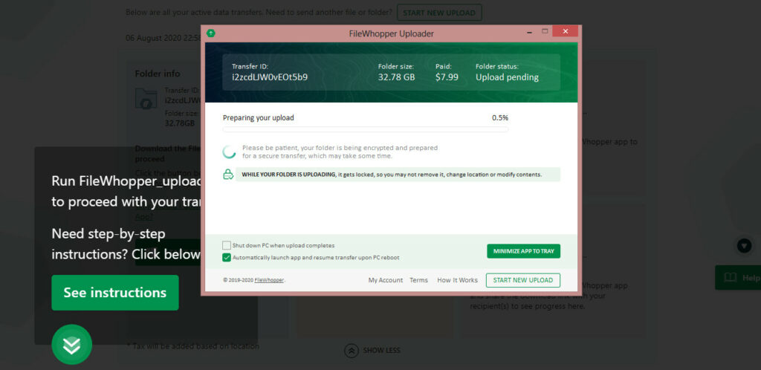Viewport: 761px width, 370px height.
Task: Select the Transfer ID i2zcdLJW0vEOt5b9 text
Action: point(269,77)
